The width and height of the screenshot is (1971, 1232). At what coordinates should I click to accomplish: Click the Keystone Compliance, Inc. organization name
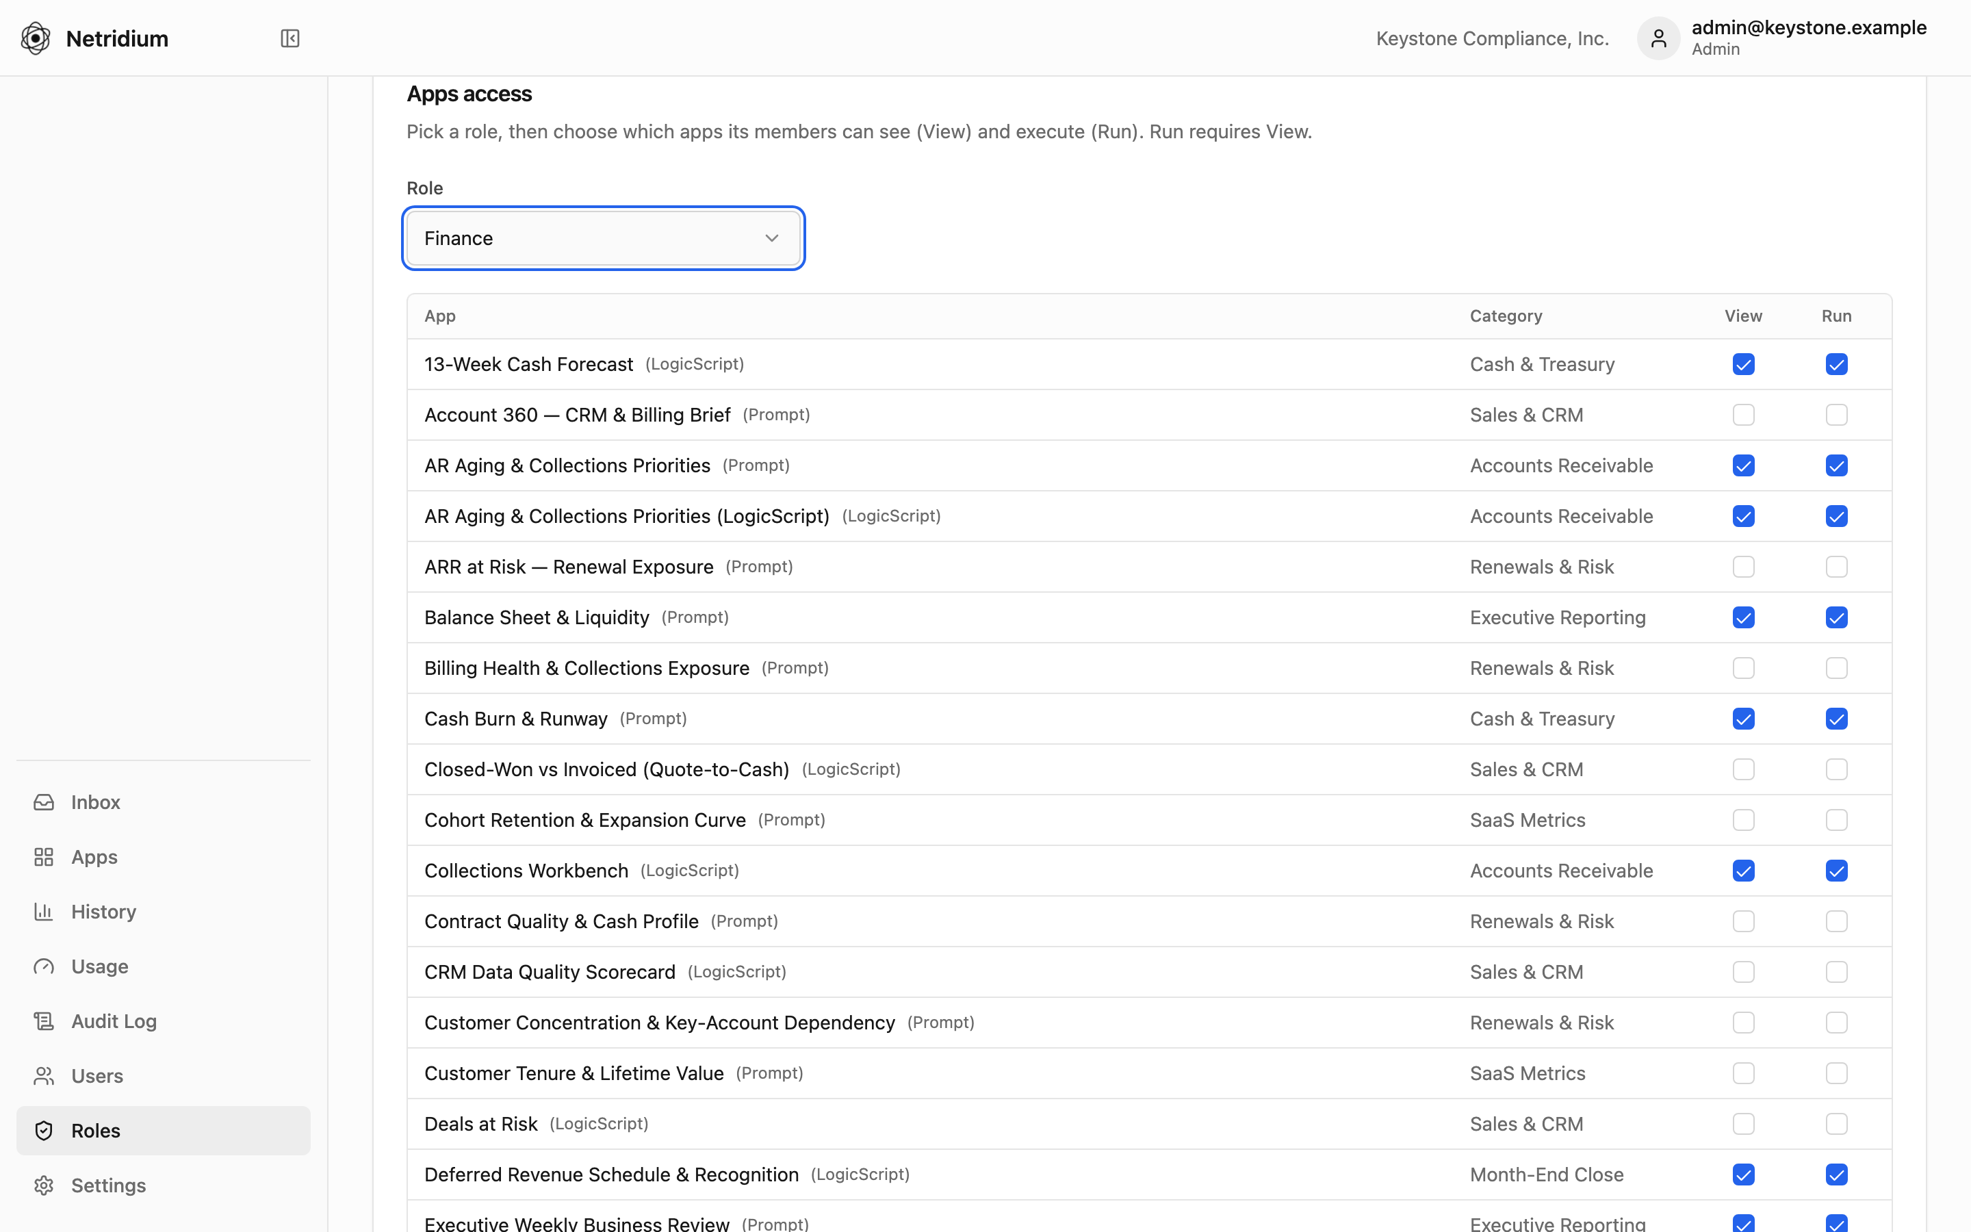[x=1492, y=38]
